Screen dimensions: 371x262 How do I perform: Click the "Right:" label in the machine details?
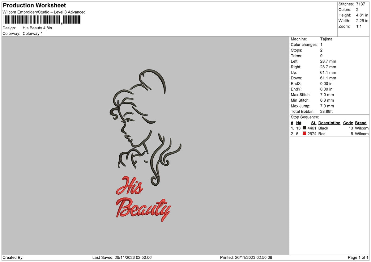coord(296,67)
